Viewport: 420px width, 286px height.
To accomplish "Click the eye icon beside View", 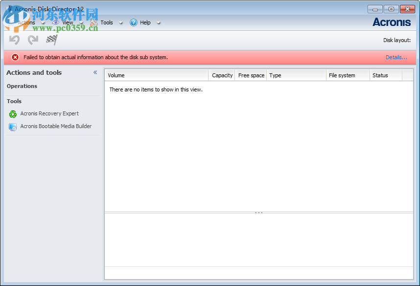I will pos(55,22).
